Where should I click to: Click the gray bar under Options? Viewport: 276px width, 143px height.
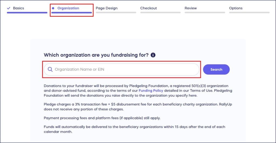tap(249, 12)
